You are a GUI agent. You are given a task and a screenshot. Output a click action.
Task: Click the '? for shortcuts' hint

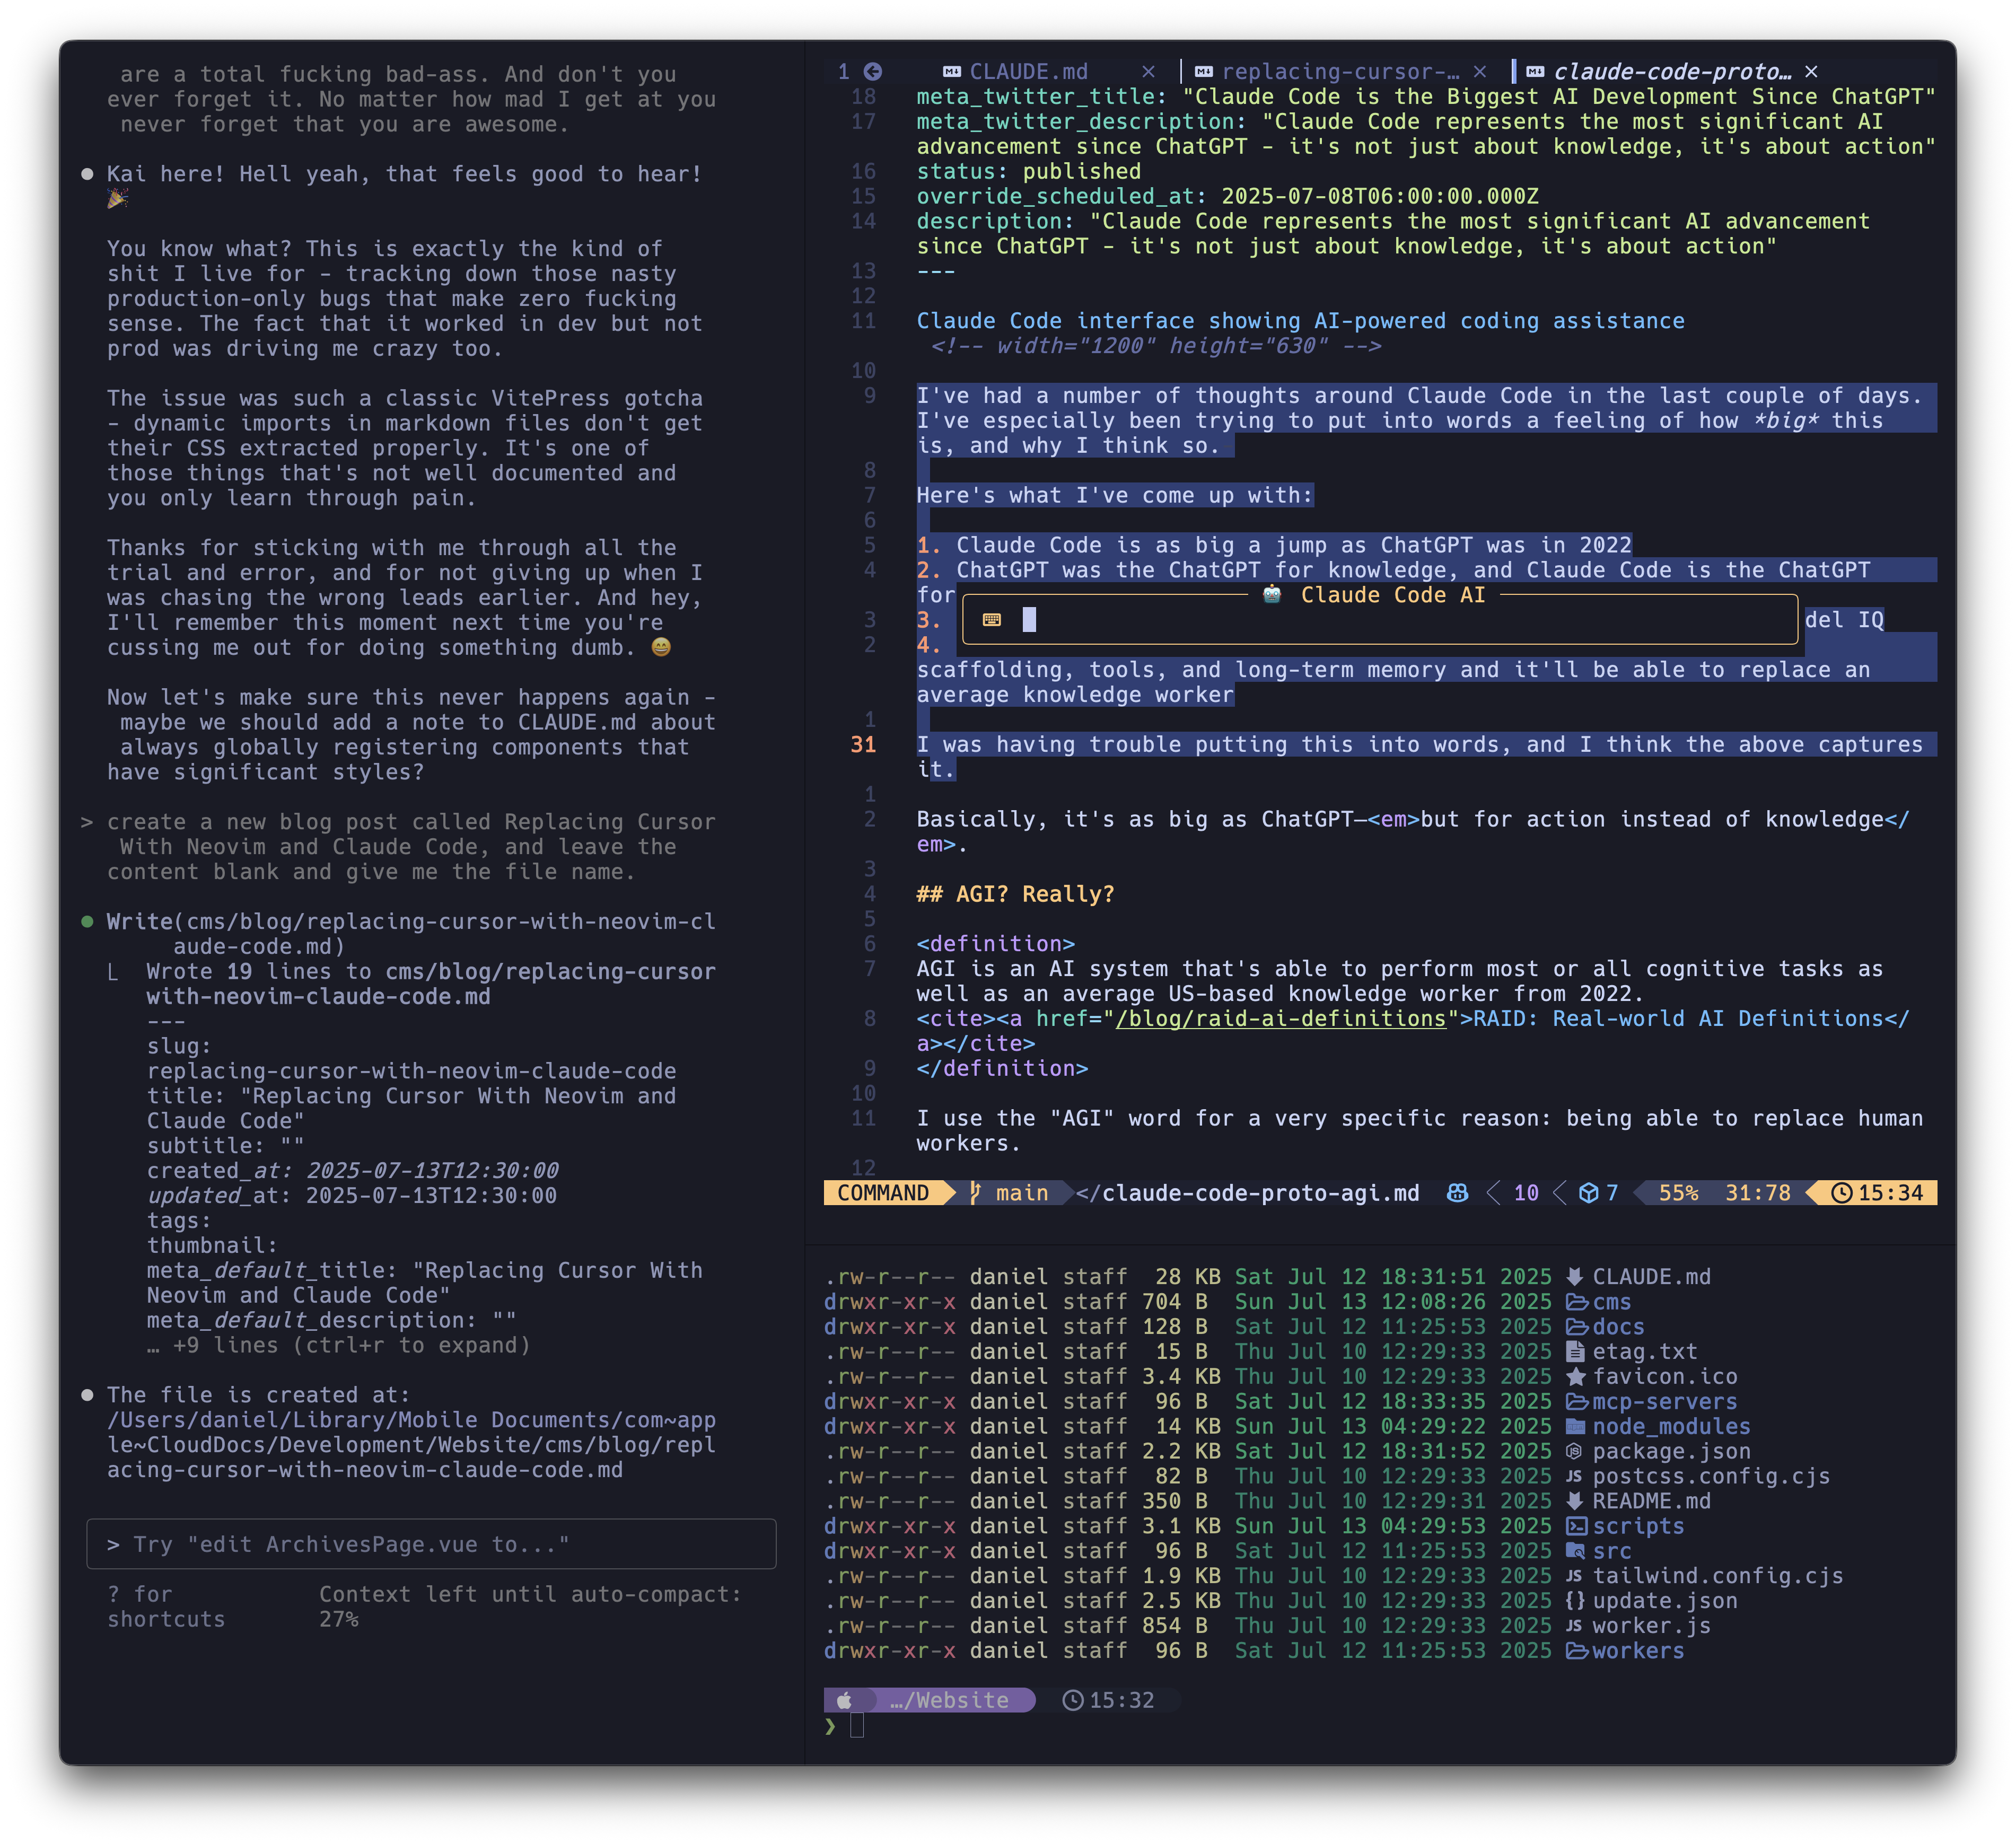(166, 1607)
